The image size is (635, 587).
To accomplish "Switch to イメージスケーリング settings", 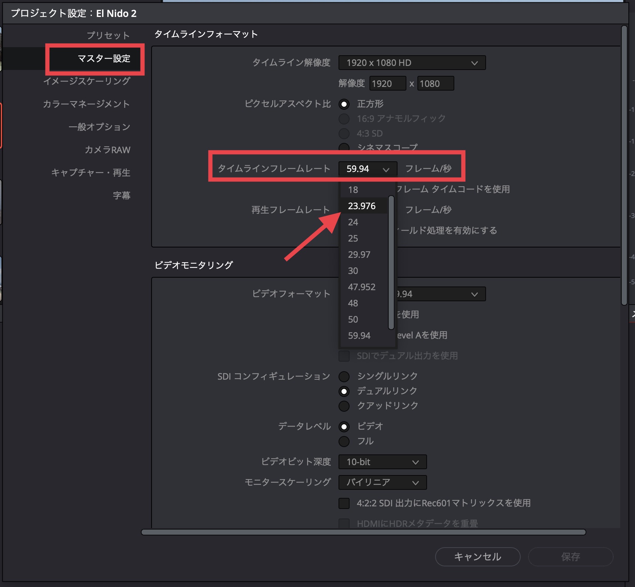I will [x=87, y=81].
